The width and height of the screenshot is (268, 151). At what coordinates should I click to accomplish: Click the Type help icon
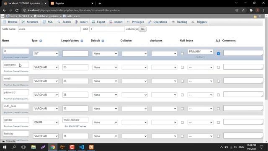pos(41,41)
